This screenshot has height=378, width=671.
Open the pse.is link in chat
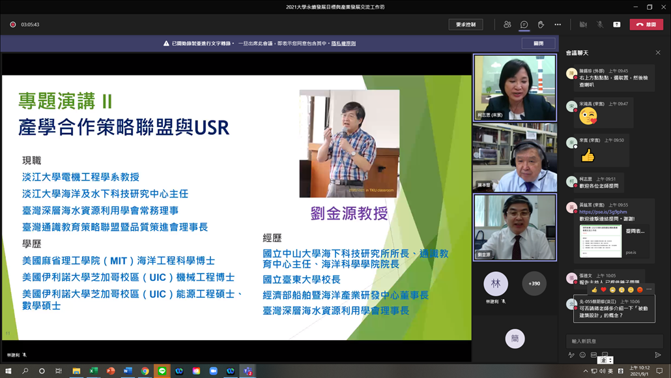(603, 212)
